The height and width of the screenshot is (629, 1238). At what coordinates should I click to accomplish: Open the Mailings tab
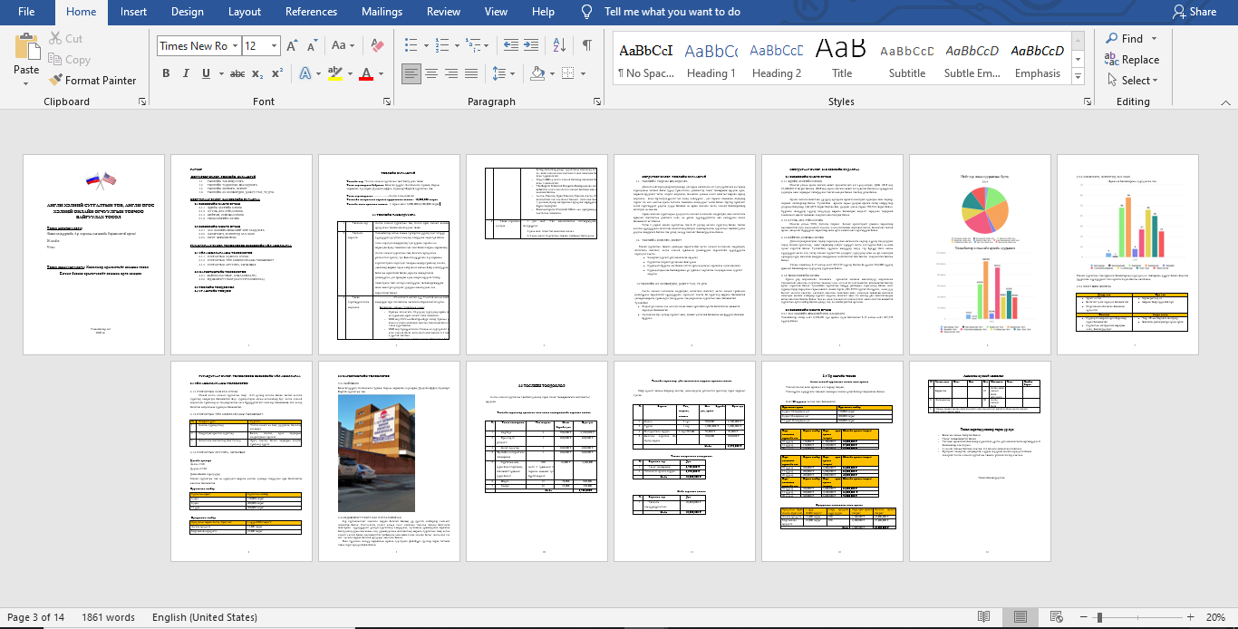(x=381, y=12)
